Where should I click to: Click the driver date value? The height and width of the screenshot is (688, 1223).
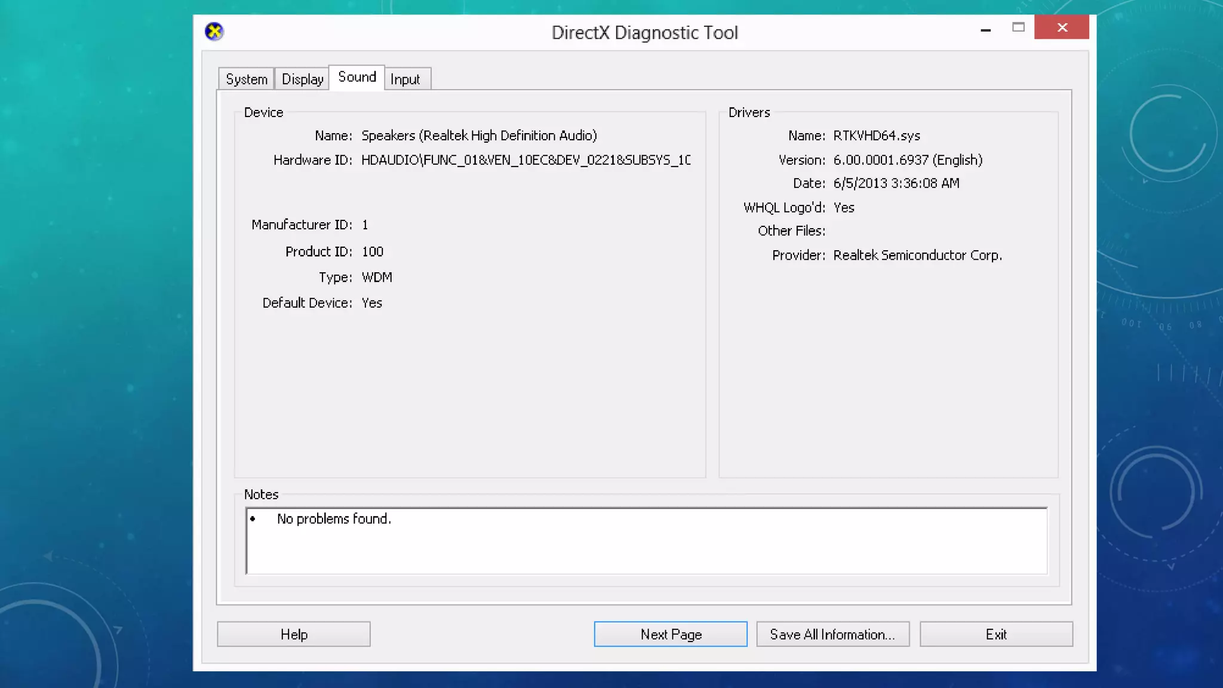896,183
